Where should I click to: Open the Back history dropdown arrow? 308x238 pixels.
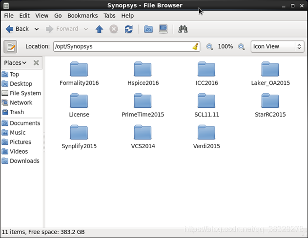[x=37, y=29]
